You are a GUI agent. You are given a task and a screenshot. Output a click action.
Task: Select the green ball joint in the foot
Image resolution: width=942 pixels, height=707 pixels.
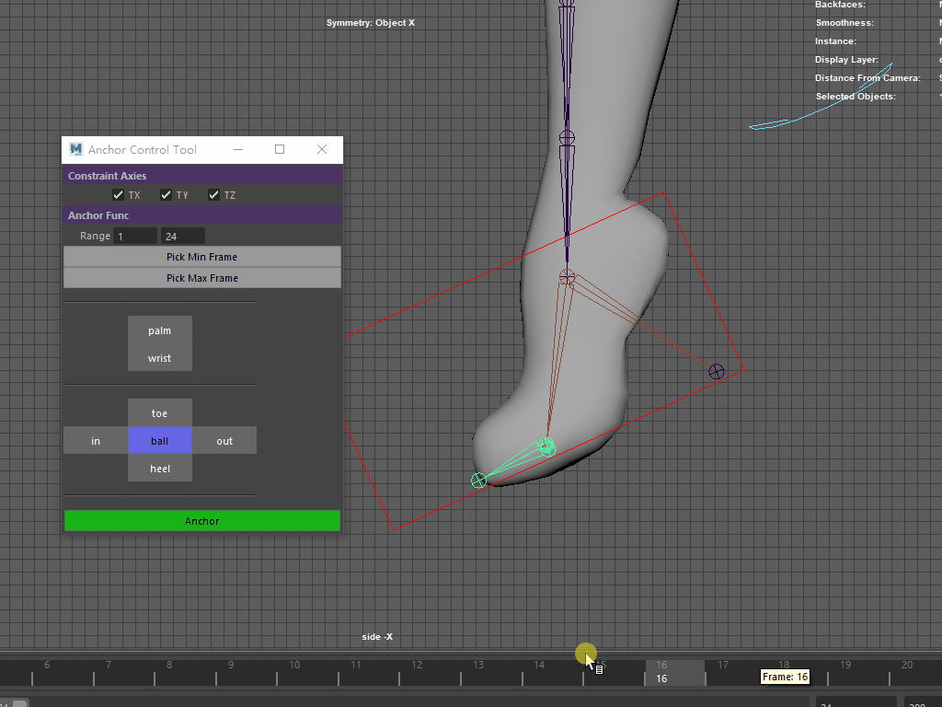pyautogui.click(x=546, y=447)
